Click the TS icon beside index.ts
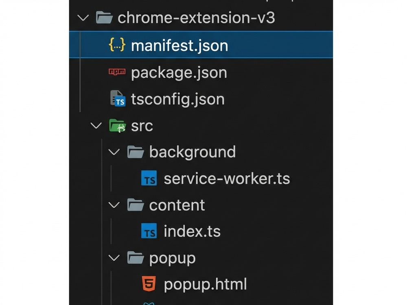The width and height of the screenshot is (407, 305). 149,231
